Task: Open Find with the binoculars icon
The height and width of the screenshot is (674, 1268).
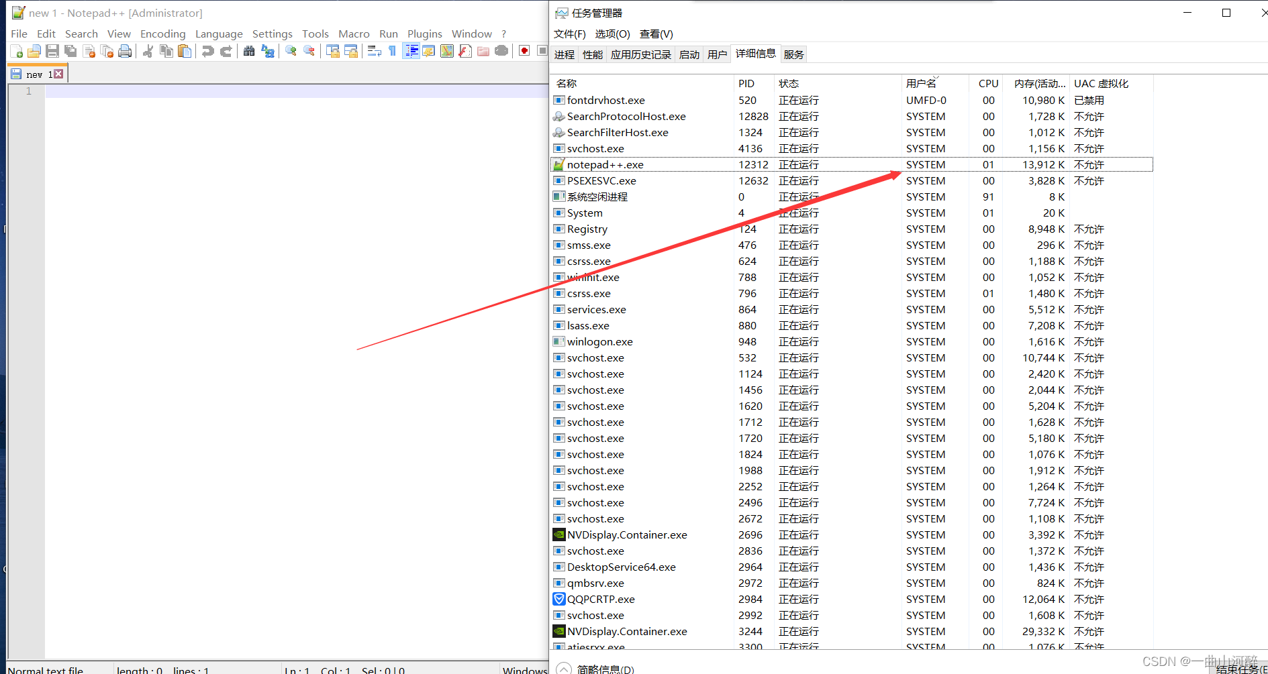Action: [x=249, y=52]
